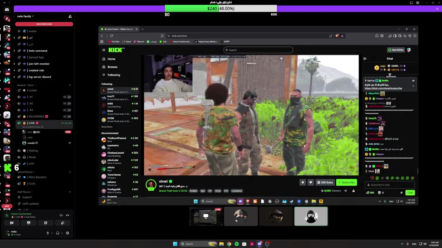Toggle the follow heart under stream
Screen dimensions: 442x248
310,183
